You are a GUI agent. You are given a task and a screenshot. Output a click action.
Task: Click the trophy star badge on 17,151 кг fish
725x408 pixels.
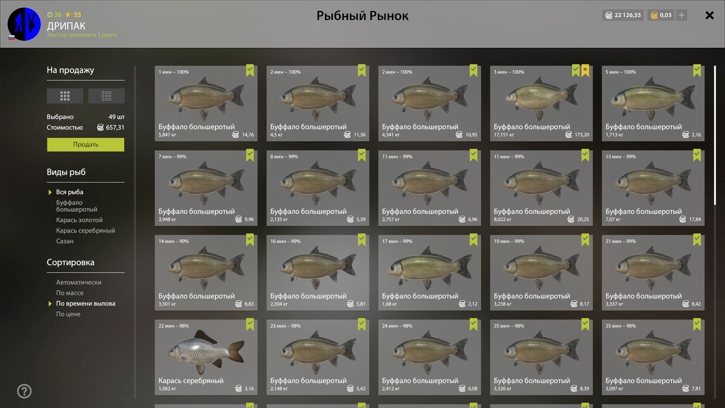click(x=585, y=70)
